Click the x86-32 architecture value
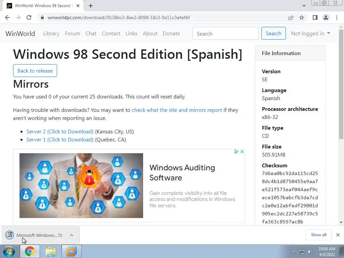Screen dimensions: 344x258 pos(270,117)
